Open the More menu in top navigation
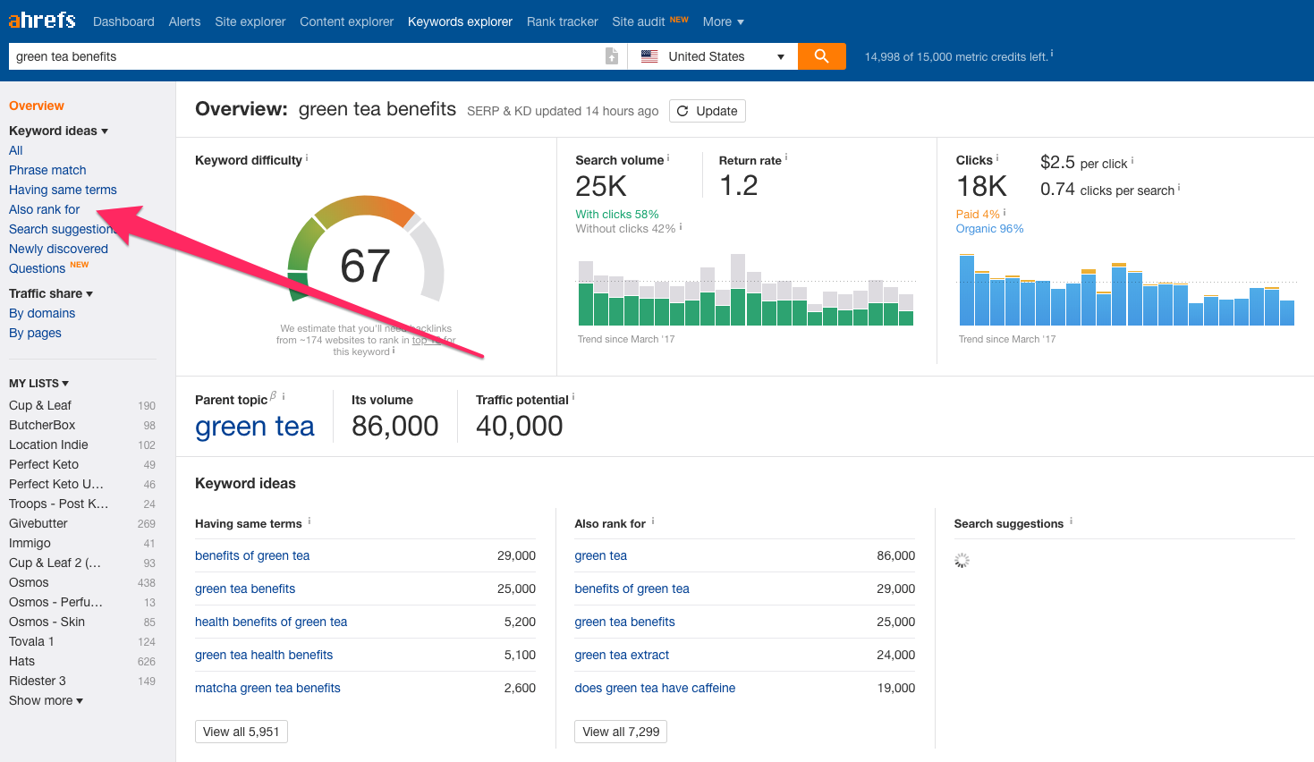1314x762 pixels. click(723, 21)
